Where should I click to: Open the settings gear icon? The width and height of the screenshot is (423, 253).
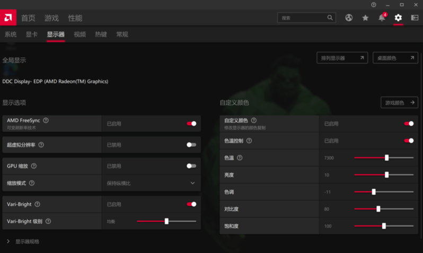point(398,18)
